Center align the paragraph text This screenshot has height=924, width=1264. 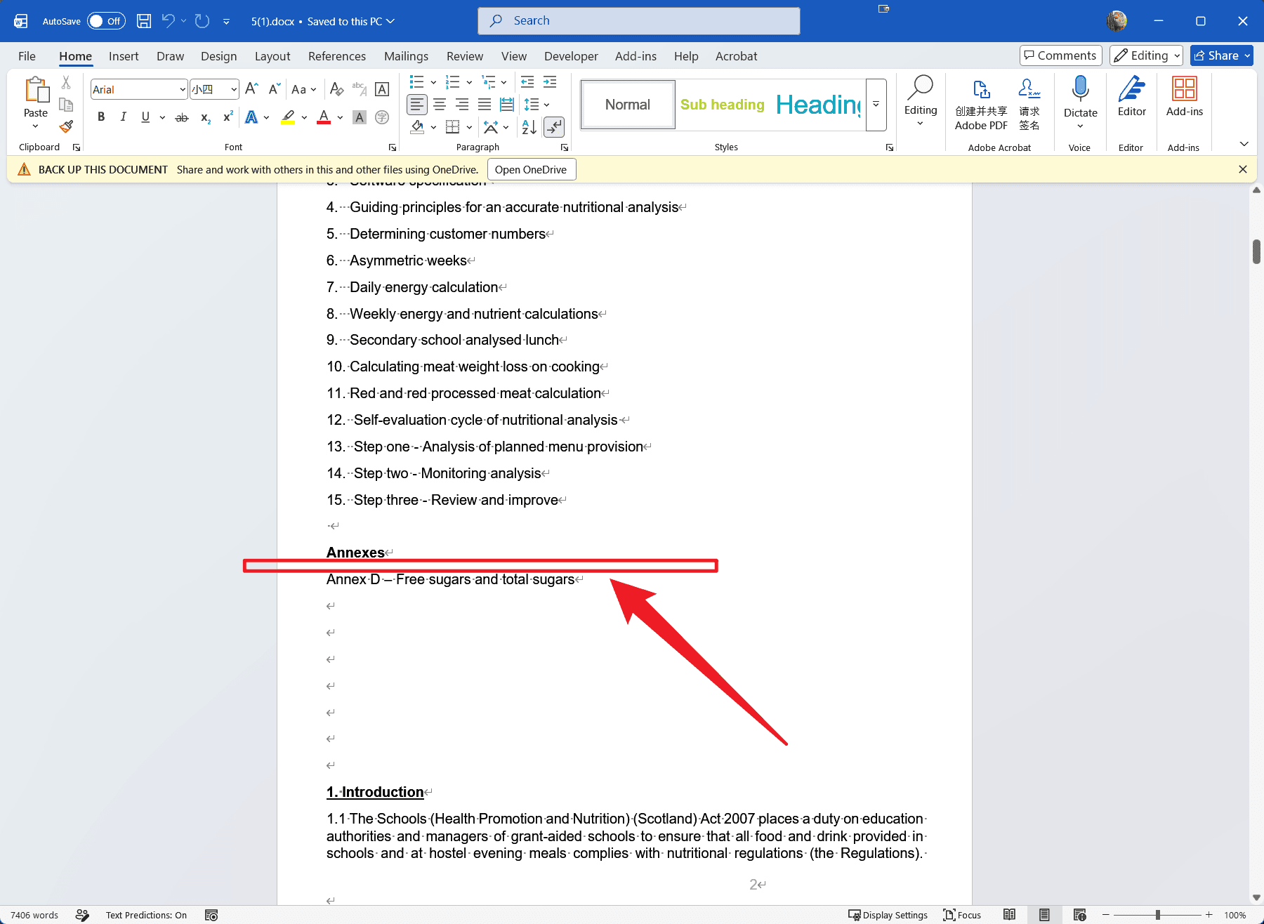click(x=440, y=105)
